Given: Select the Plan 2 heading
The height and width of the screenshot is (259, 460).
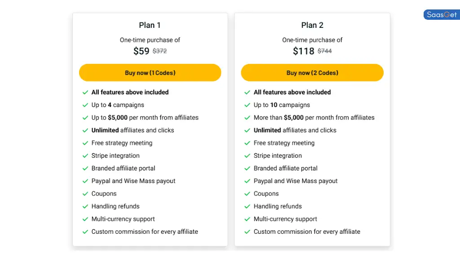Looking at the screenshot, I should 312,25.
